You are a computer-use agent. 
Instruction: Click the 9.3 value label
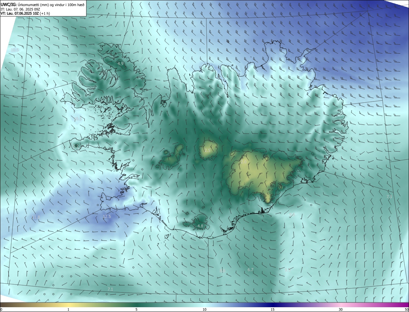pyautogui.click(x=288, y=270)
